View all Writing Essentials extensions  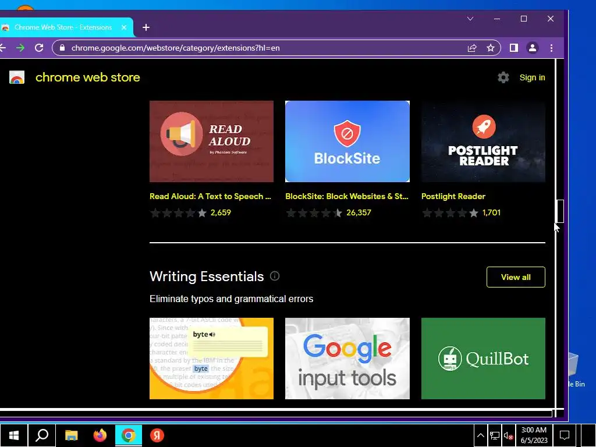[516, 277]
